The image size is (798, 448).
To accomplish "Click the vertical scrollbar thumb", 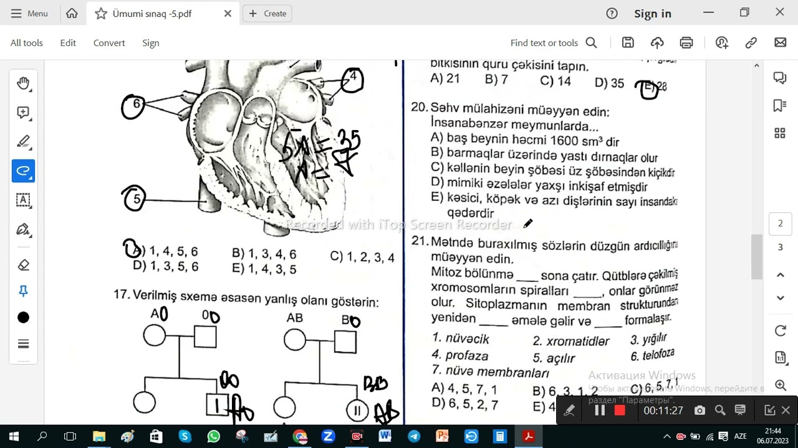I will 757,257.
